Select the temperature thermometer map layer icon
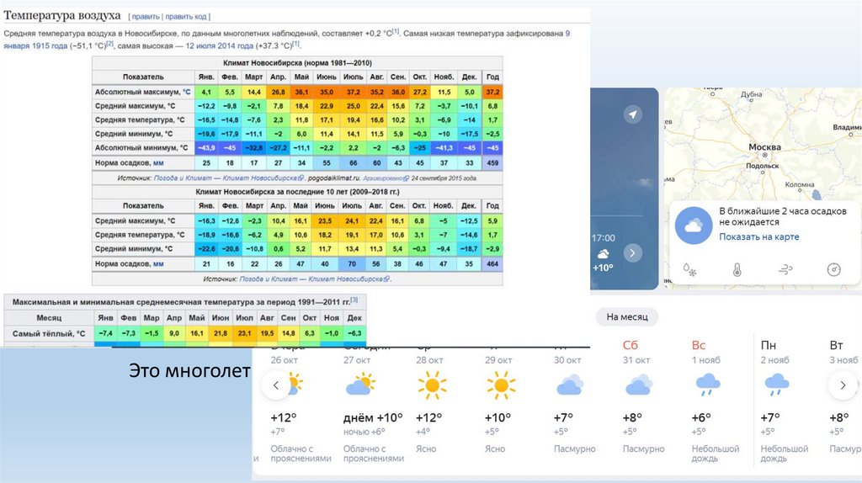Image resolution: width=862 pixels, height=483 pixels. (x=737, y=270)
